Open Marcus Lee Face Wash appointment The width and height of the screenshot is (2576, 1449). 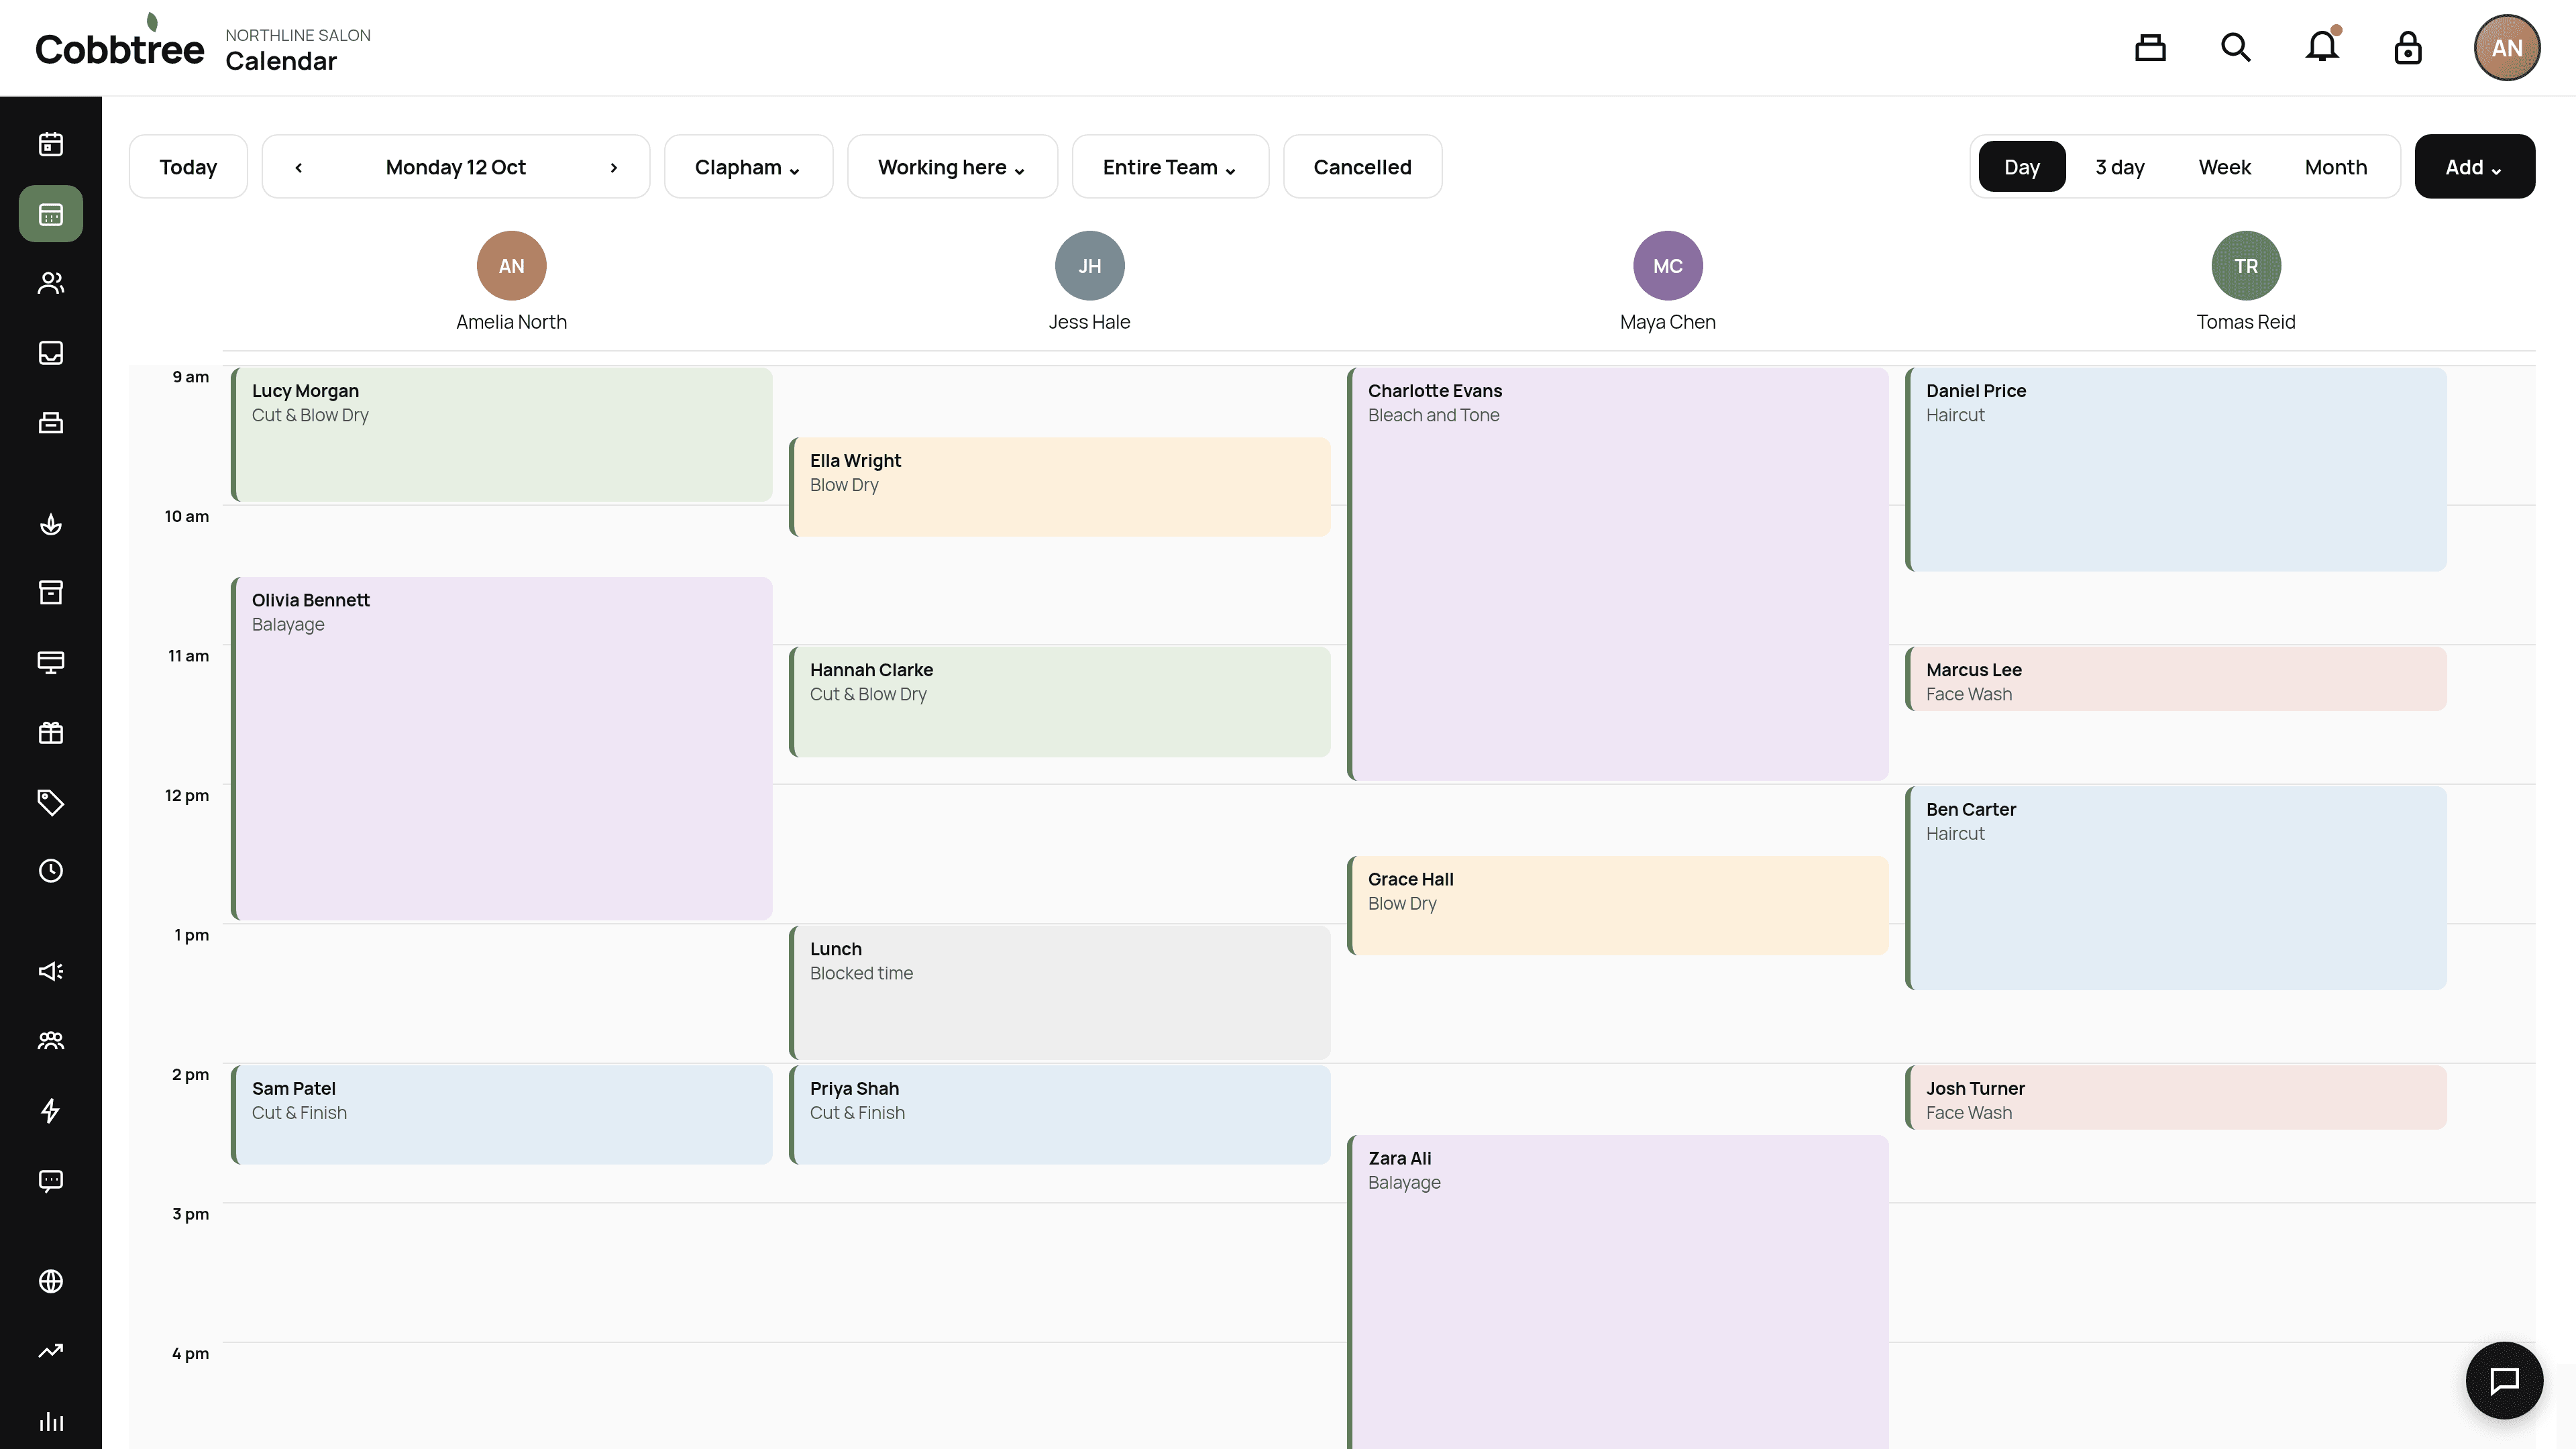(x=2176, y=679)
